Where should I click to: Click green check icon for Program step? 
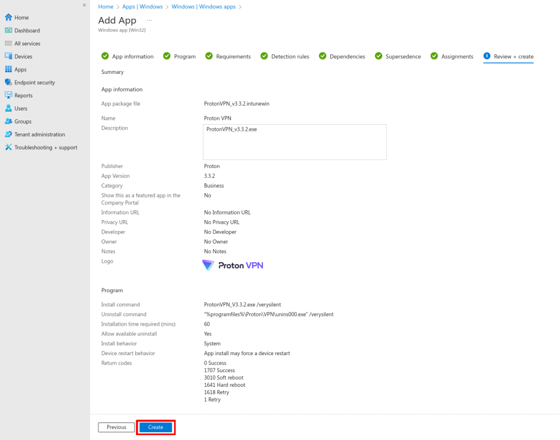pos(167,56)
